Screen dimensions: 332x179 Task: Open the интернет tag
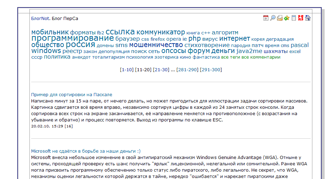coord(235,39)
